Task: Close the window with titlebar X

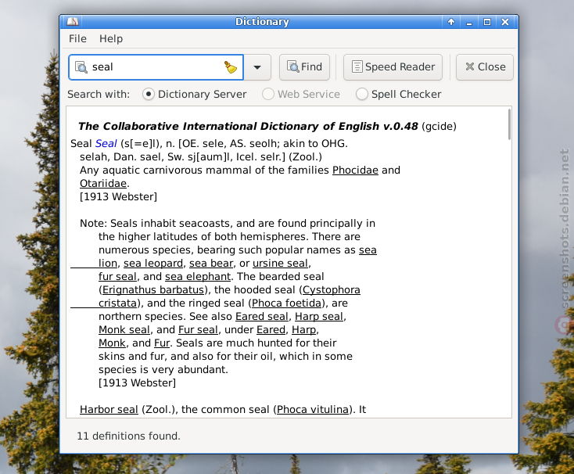Action: tap(505, 22)
